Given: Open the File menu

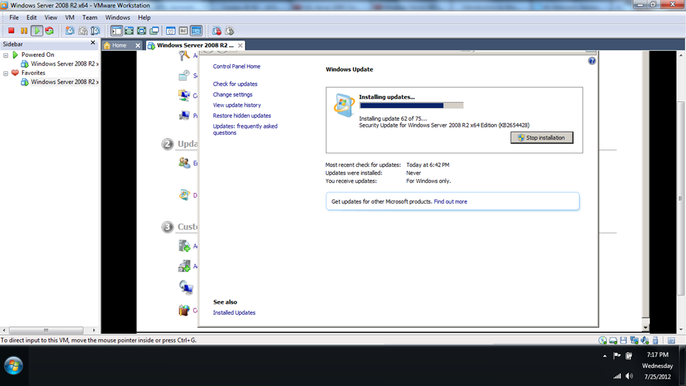Looking at the screenshot, I should tap(14, 17).
